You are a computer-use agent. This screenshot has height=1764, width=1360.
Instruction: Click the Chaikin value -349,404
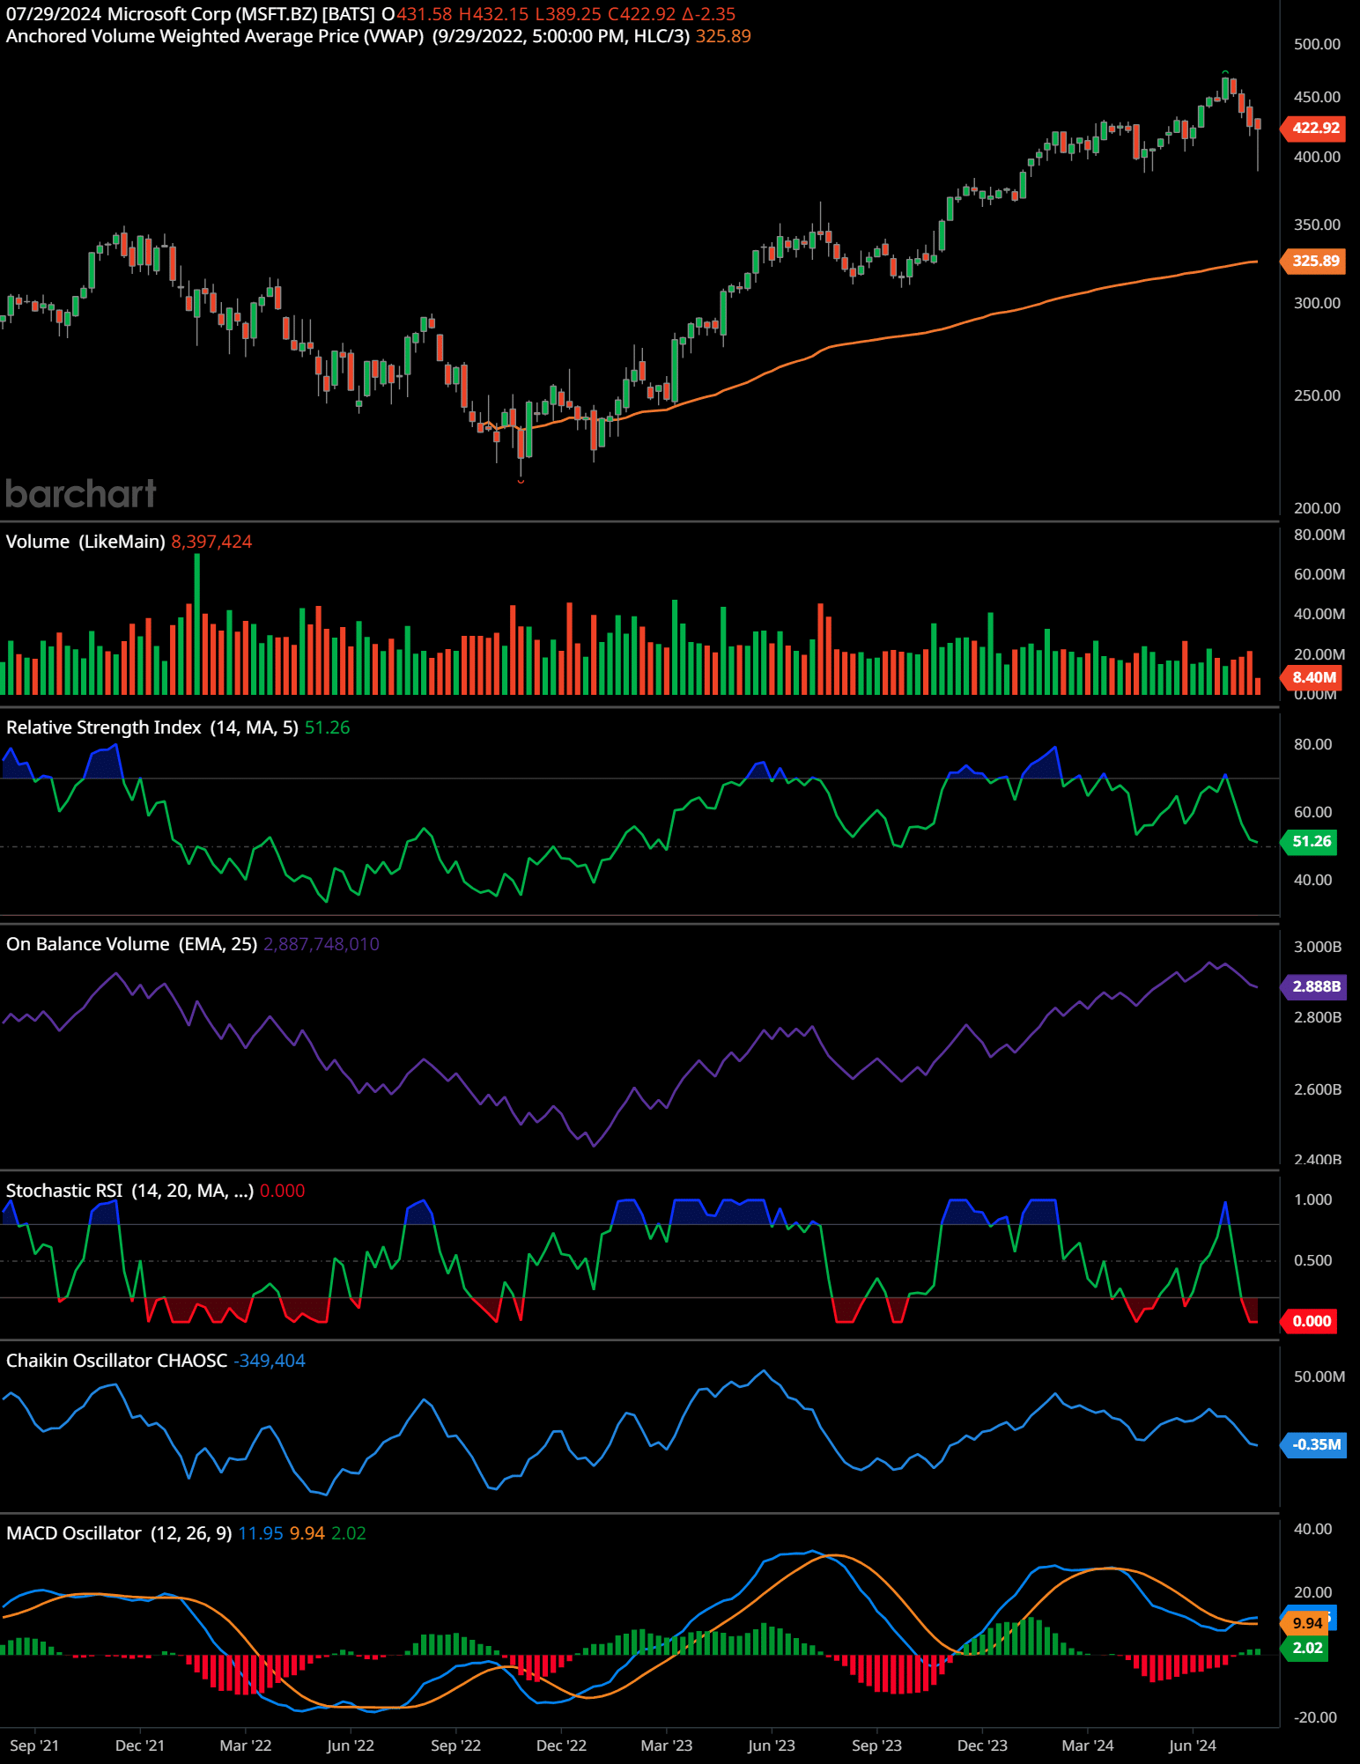pyautogui.click(x=270, y=1361)
